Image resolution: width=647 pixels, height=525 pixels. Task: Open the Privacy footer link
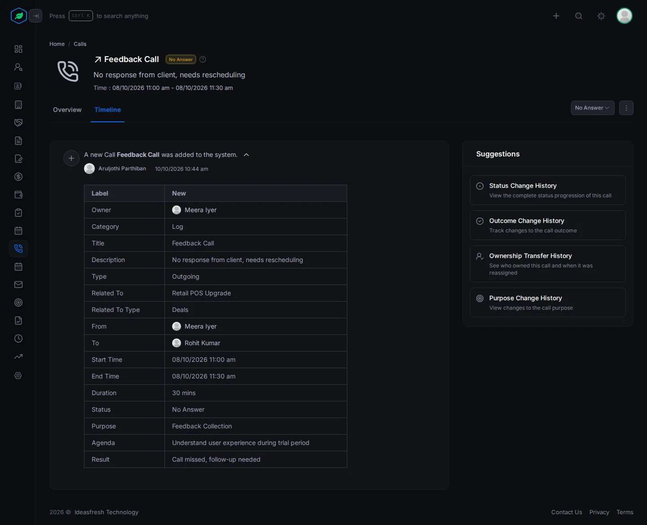tap(599, 512)
